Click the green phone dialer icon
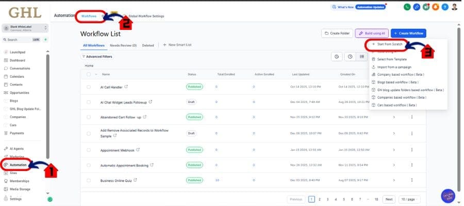 click(x=407, y=7)
